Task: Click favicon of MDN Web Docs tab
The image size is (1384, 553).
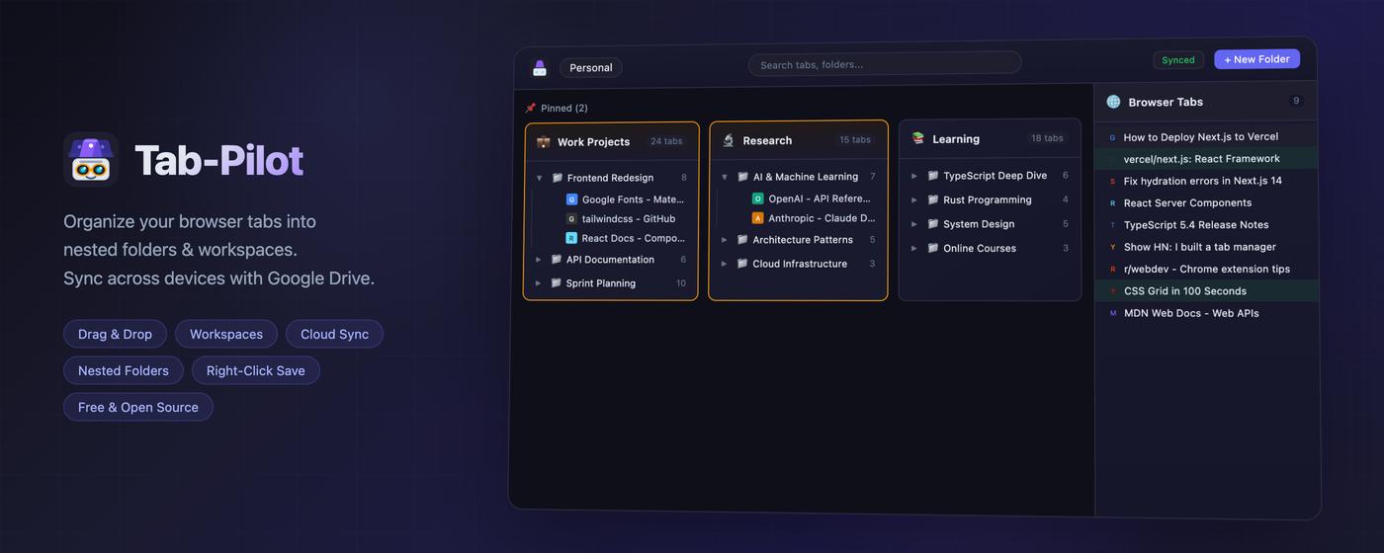Action: click(1113, 313)
